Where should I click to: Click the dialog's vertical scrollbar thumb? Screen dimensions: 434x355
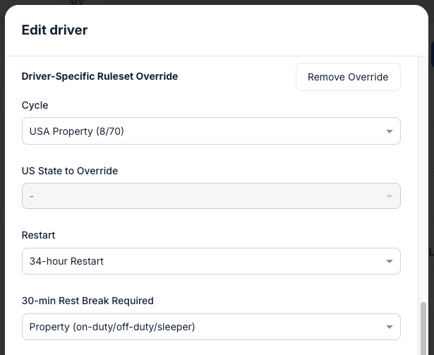point(423,327)
